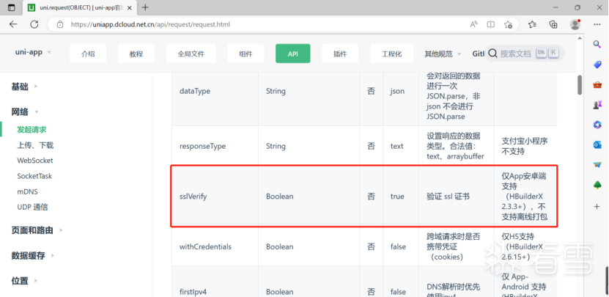This screenshot has height=297, width=609.
Task: Open Read aloud icon in address bar
Action: (474, 24)
